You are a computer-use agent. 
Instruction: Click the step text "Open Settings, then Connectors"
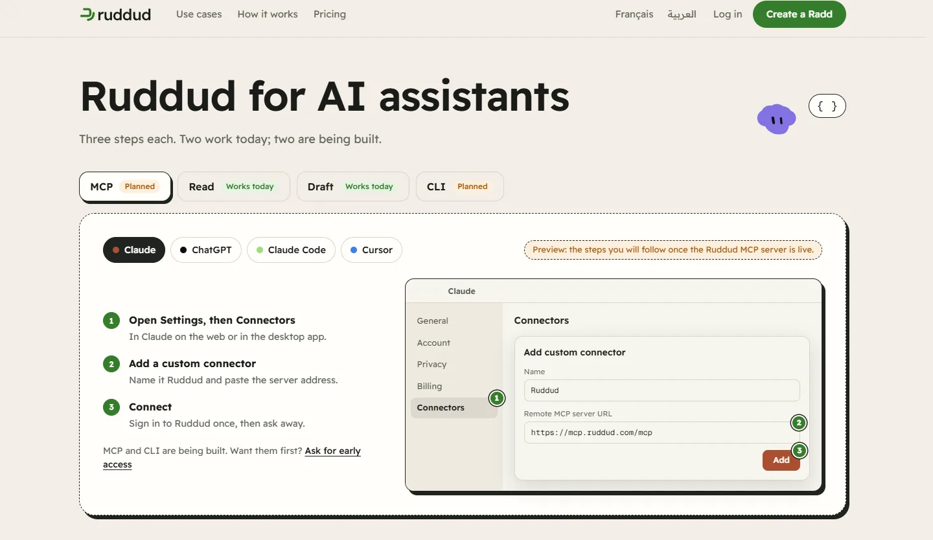[x=212, y=320]
